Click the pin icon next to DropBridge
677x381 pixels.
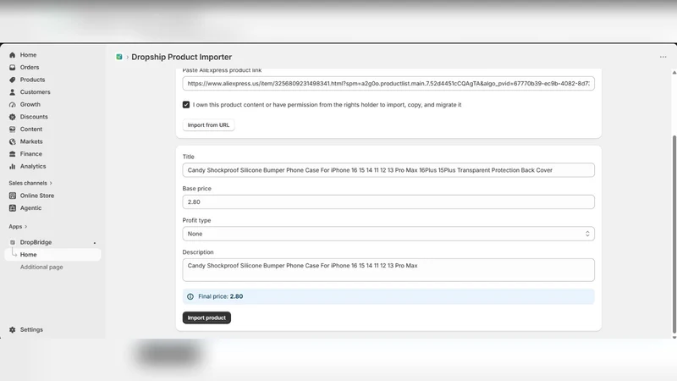click(x=95, y=243)
